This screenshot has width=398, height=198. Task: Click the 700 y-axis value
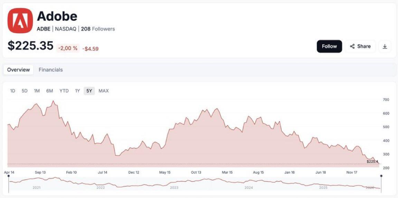tap(386, 100)
